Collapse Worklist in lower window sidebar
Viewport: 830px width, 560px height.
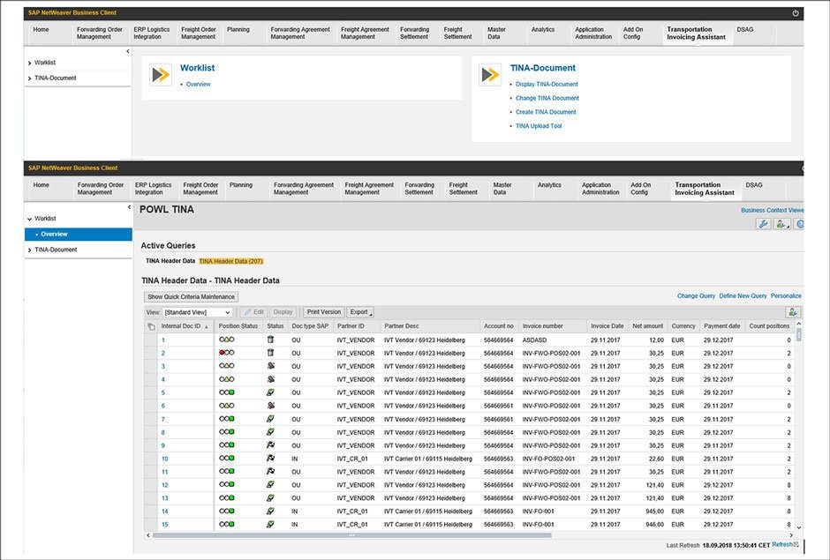30,219
